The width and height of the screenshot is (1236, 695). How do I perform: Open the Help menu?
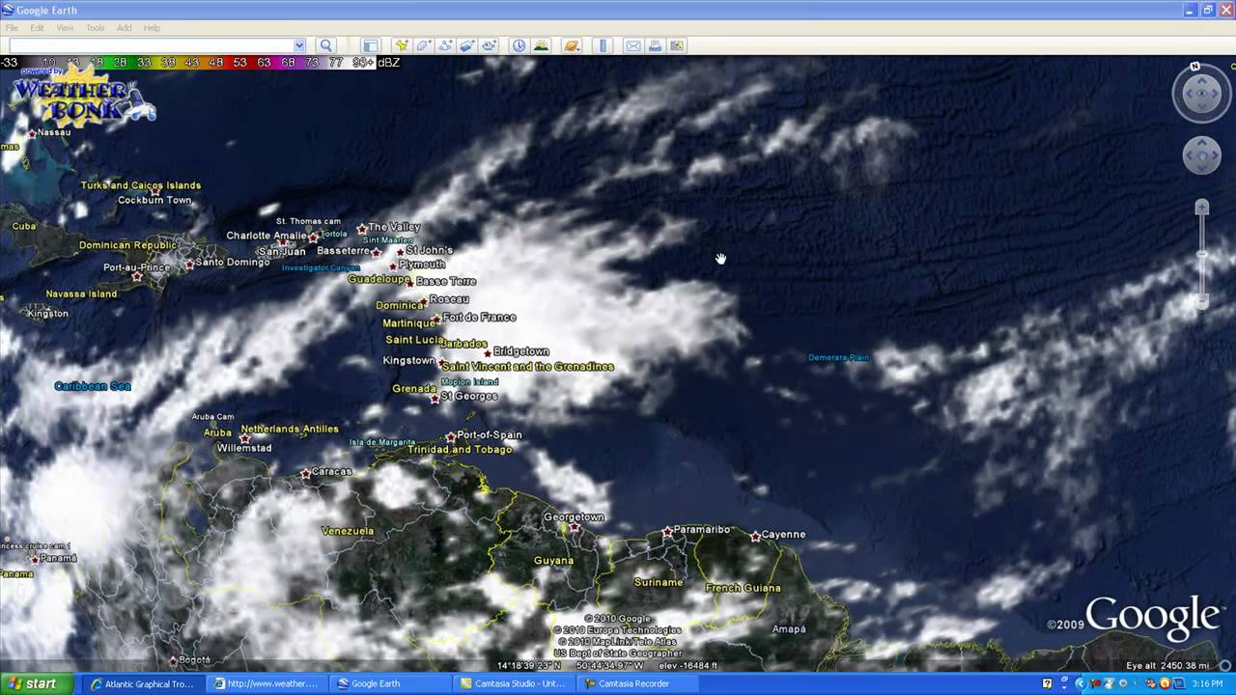(152, 28)
